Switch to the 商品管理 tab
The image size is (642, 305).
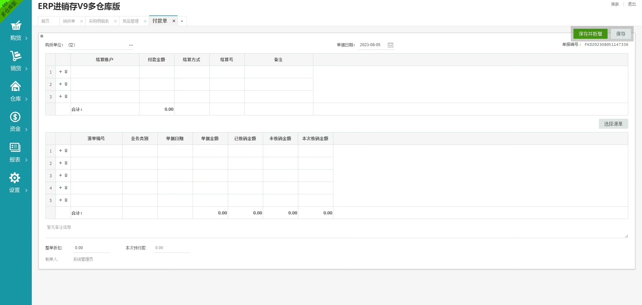[x=130, y=21]
